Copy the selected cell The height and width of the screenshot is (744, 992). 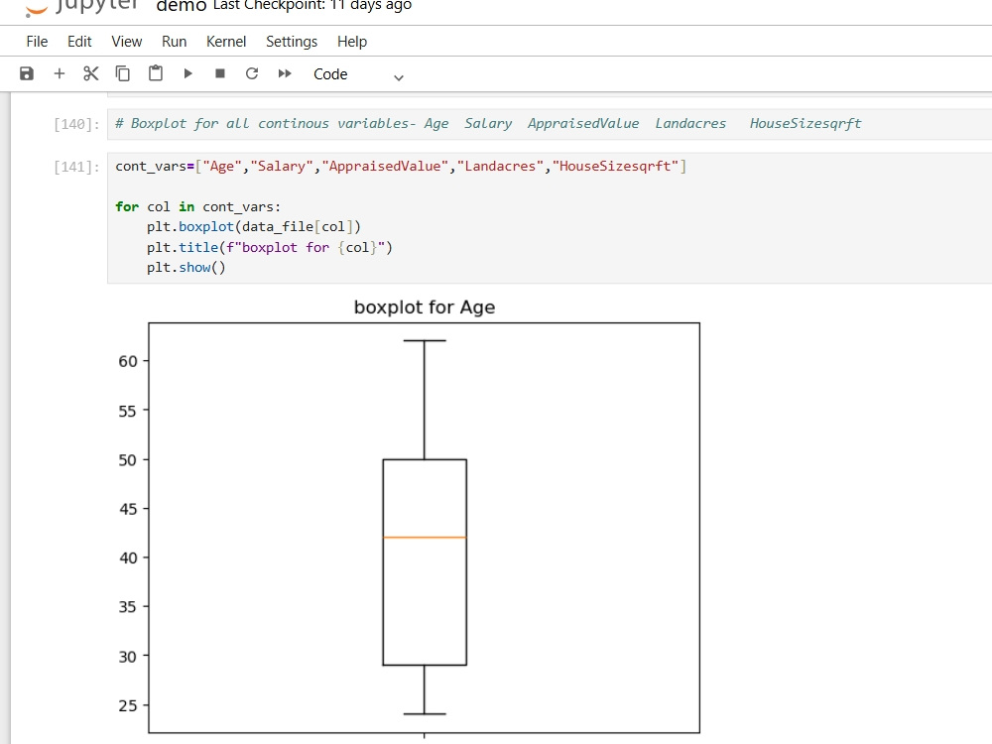tap(123, 74)
